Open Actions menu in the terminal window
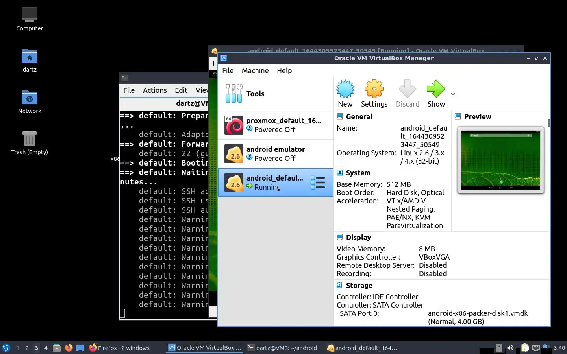The height and width of the screenshot is (354, 567). point(155,90)
